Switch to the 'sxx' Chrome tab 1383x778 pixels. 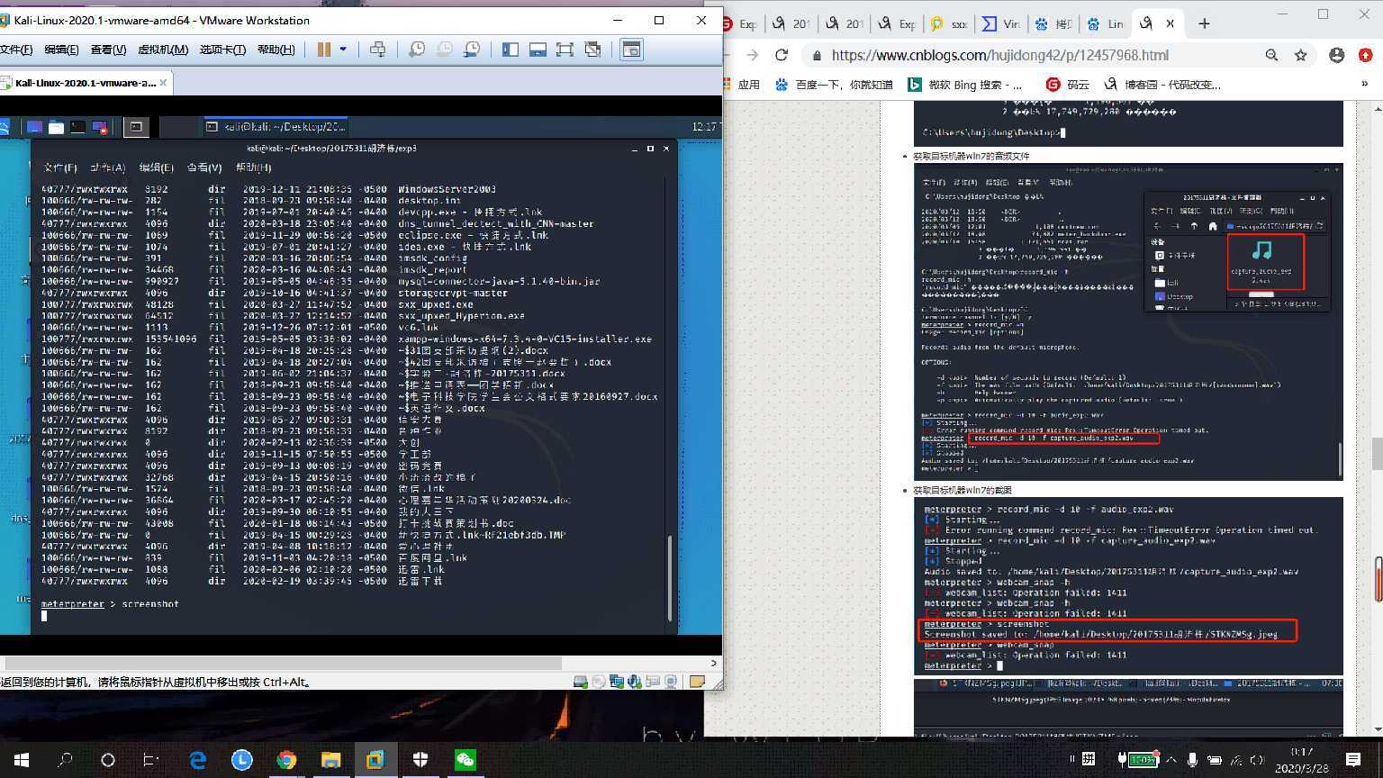coord(948,24)
